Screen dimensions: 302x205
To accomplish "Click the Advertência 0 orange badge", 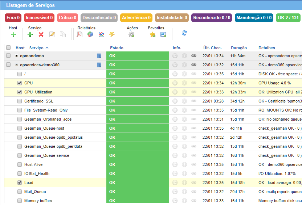I will (136, 17).
